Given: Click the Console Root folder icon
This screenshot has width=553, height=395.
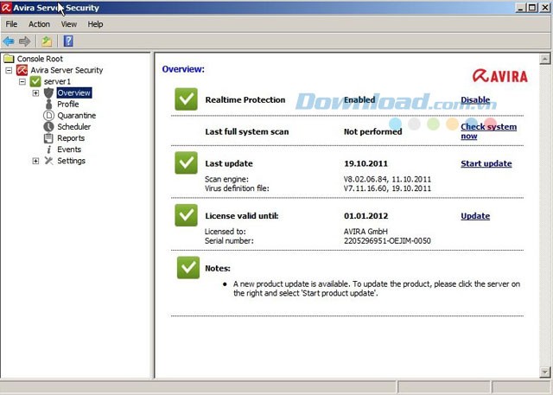Looking at the screenshot, I should point(9,59).
